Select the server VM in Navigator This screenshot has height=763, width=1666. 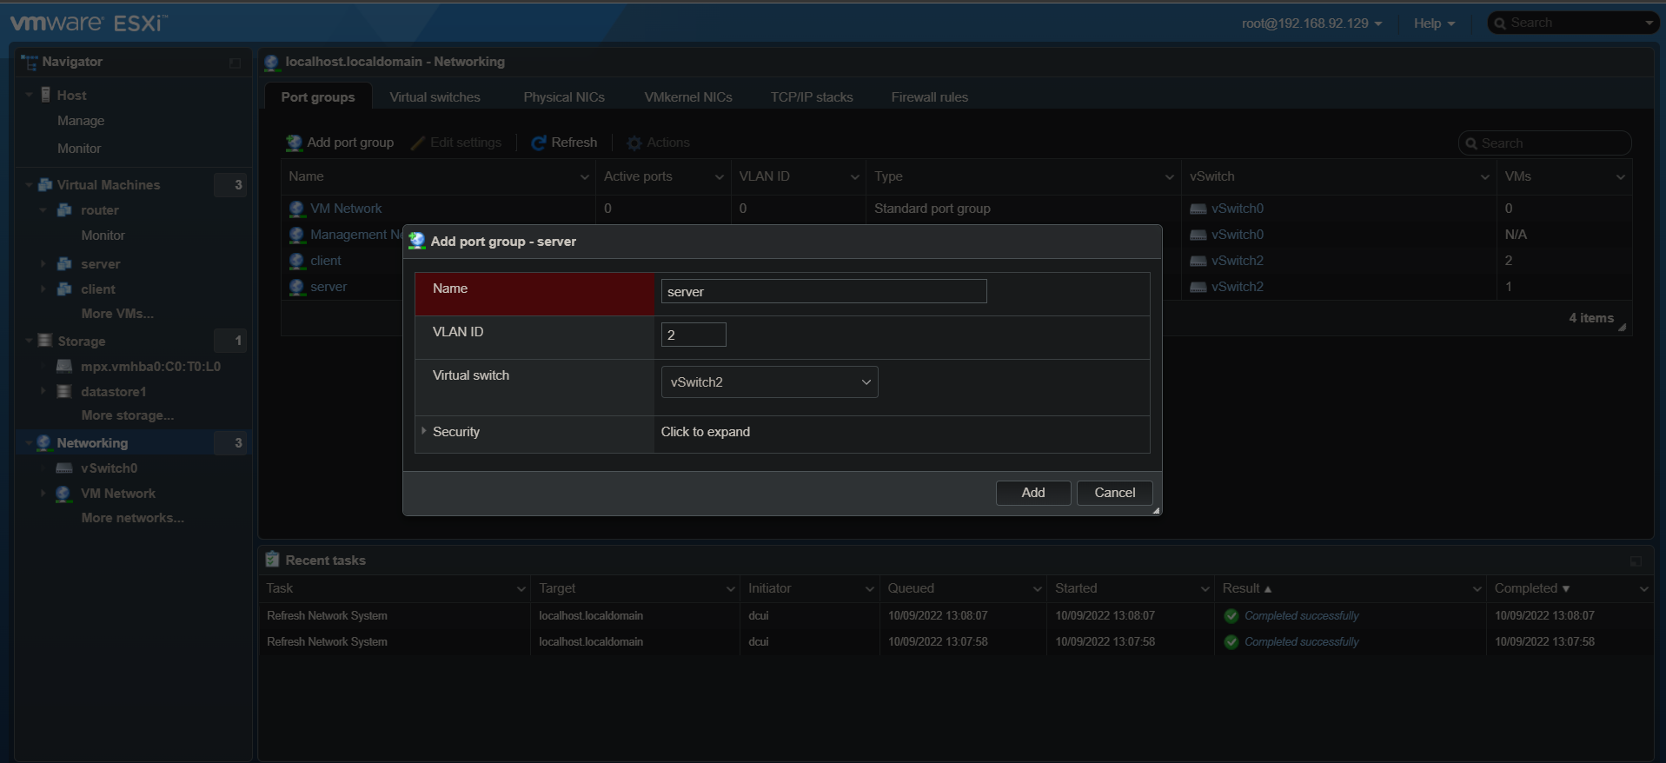tap(101, 264)
